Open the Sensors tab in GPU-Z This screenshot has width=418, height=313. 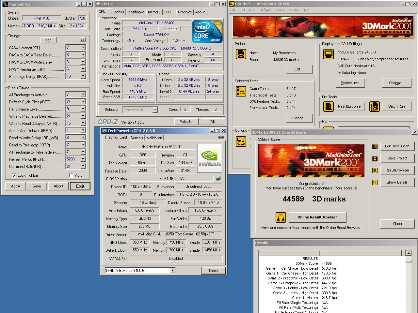137,138
